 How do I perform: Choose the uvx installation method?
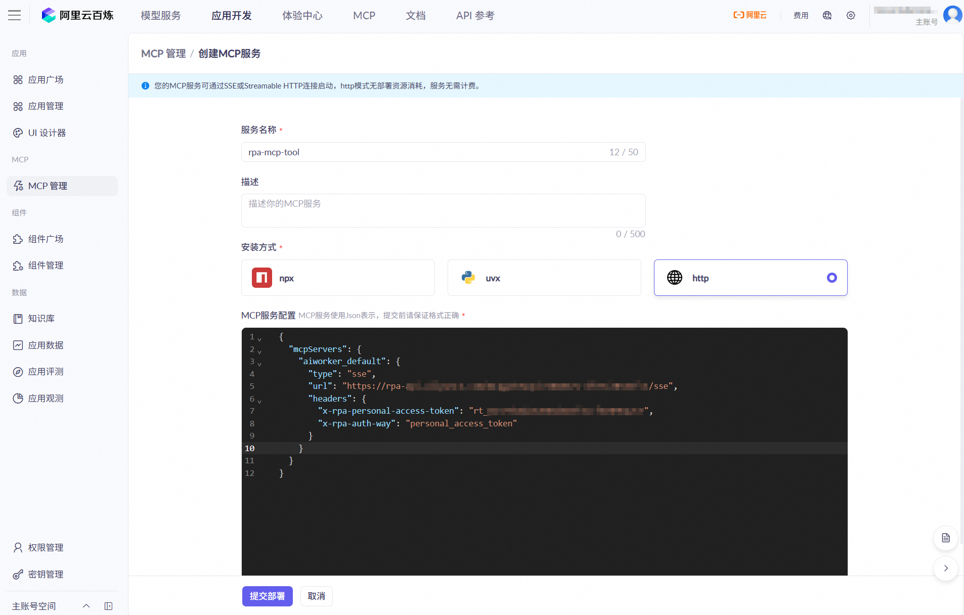click(x=544, y=278)
